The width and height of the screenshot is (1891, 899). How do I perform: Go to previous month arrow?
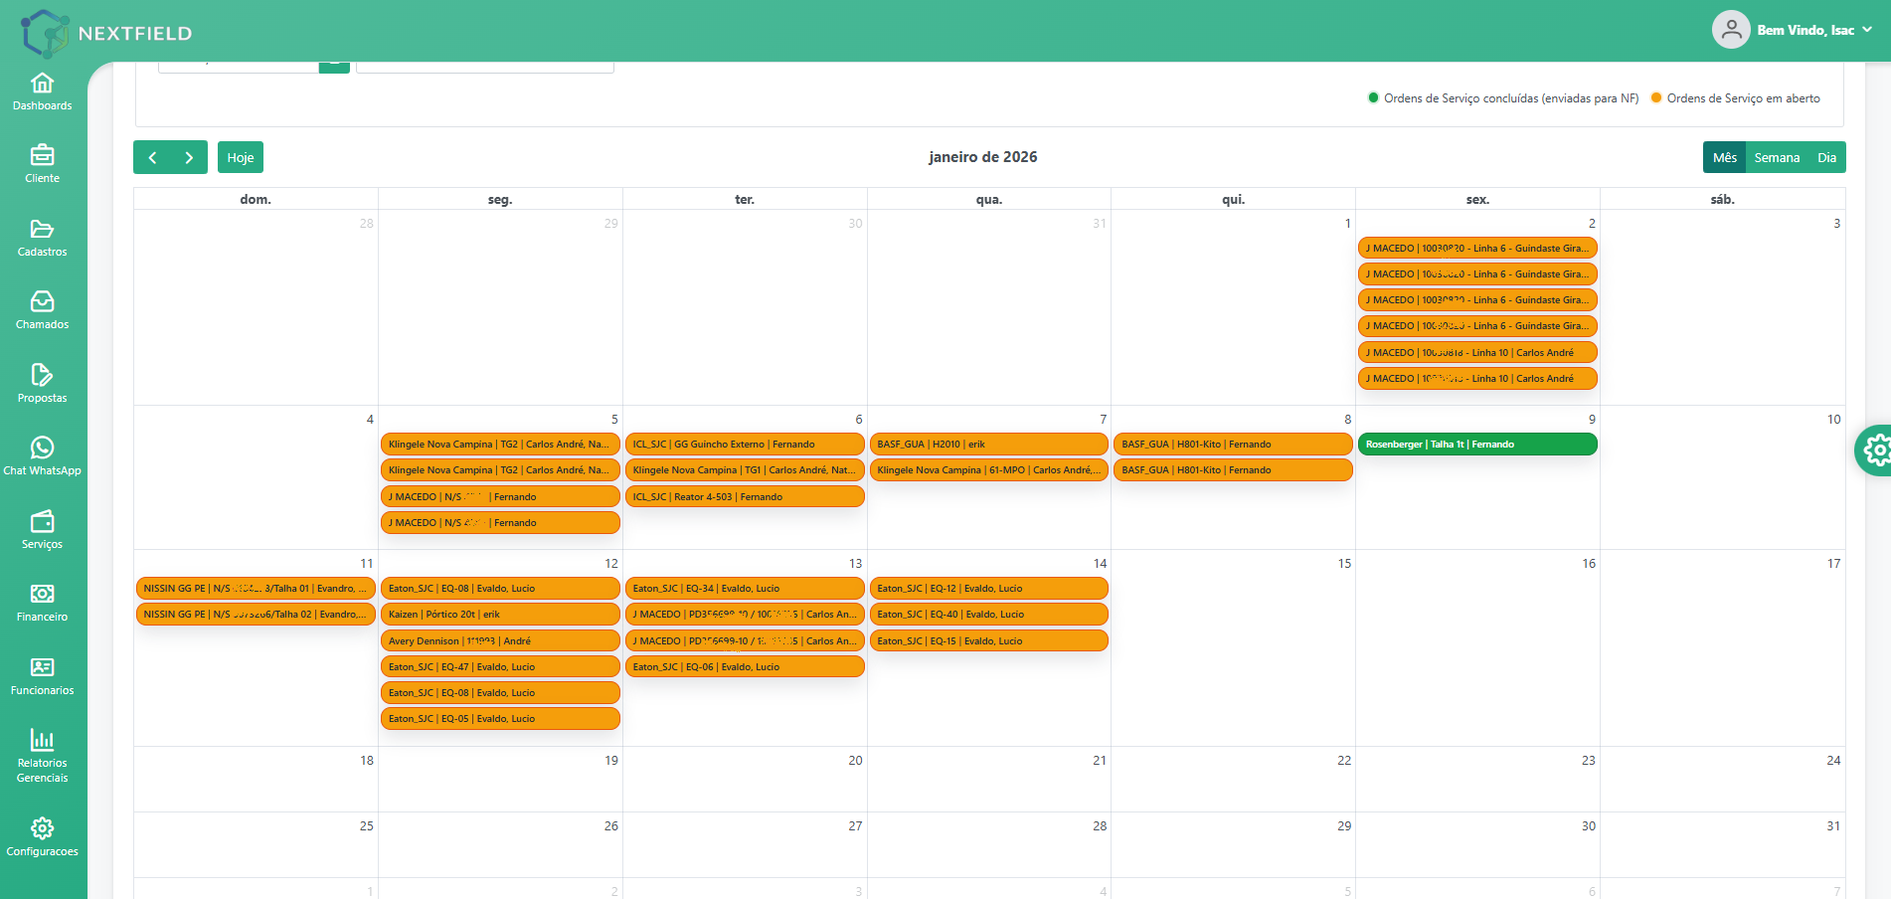tap(152, 157)
